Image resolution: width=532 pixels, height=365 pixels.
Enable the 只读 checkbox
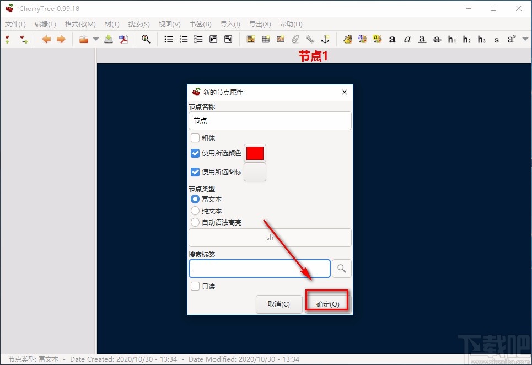tap(195, 286)
